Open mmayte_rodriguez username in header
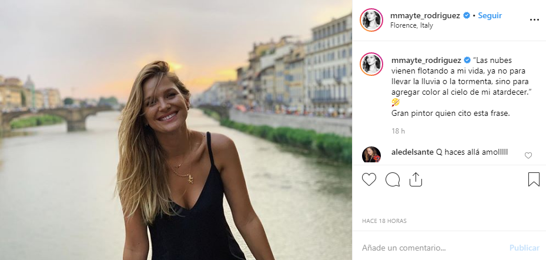This screenshot has height=260, width=546. pos(426,16)
